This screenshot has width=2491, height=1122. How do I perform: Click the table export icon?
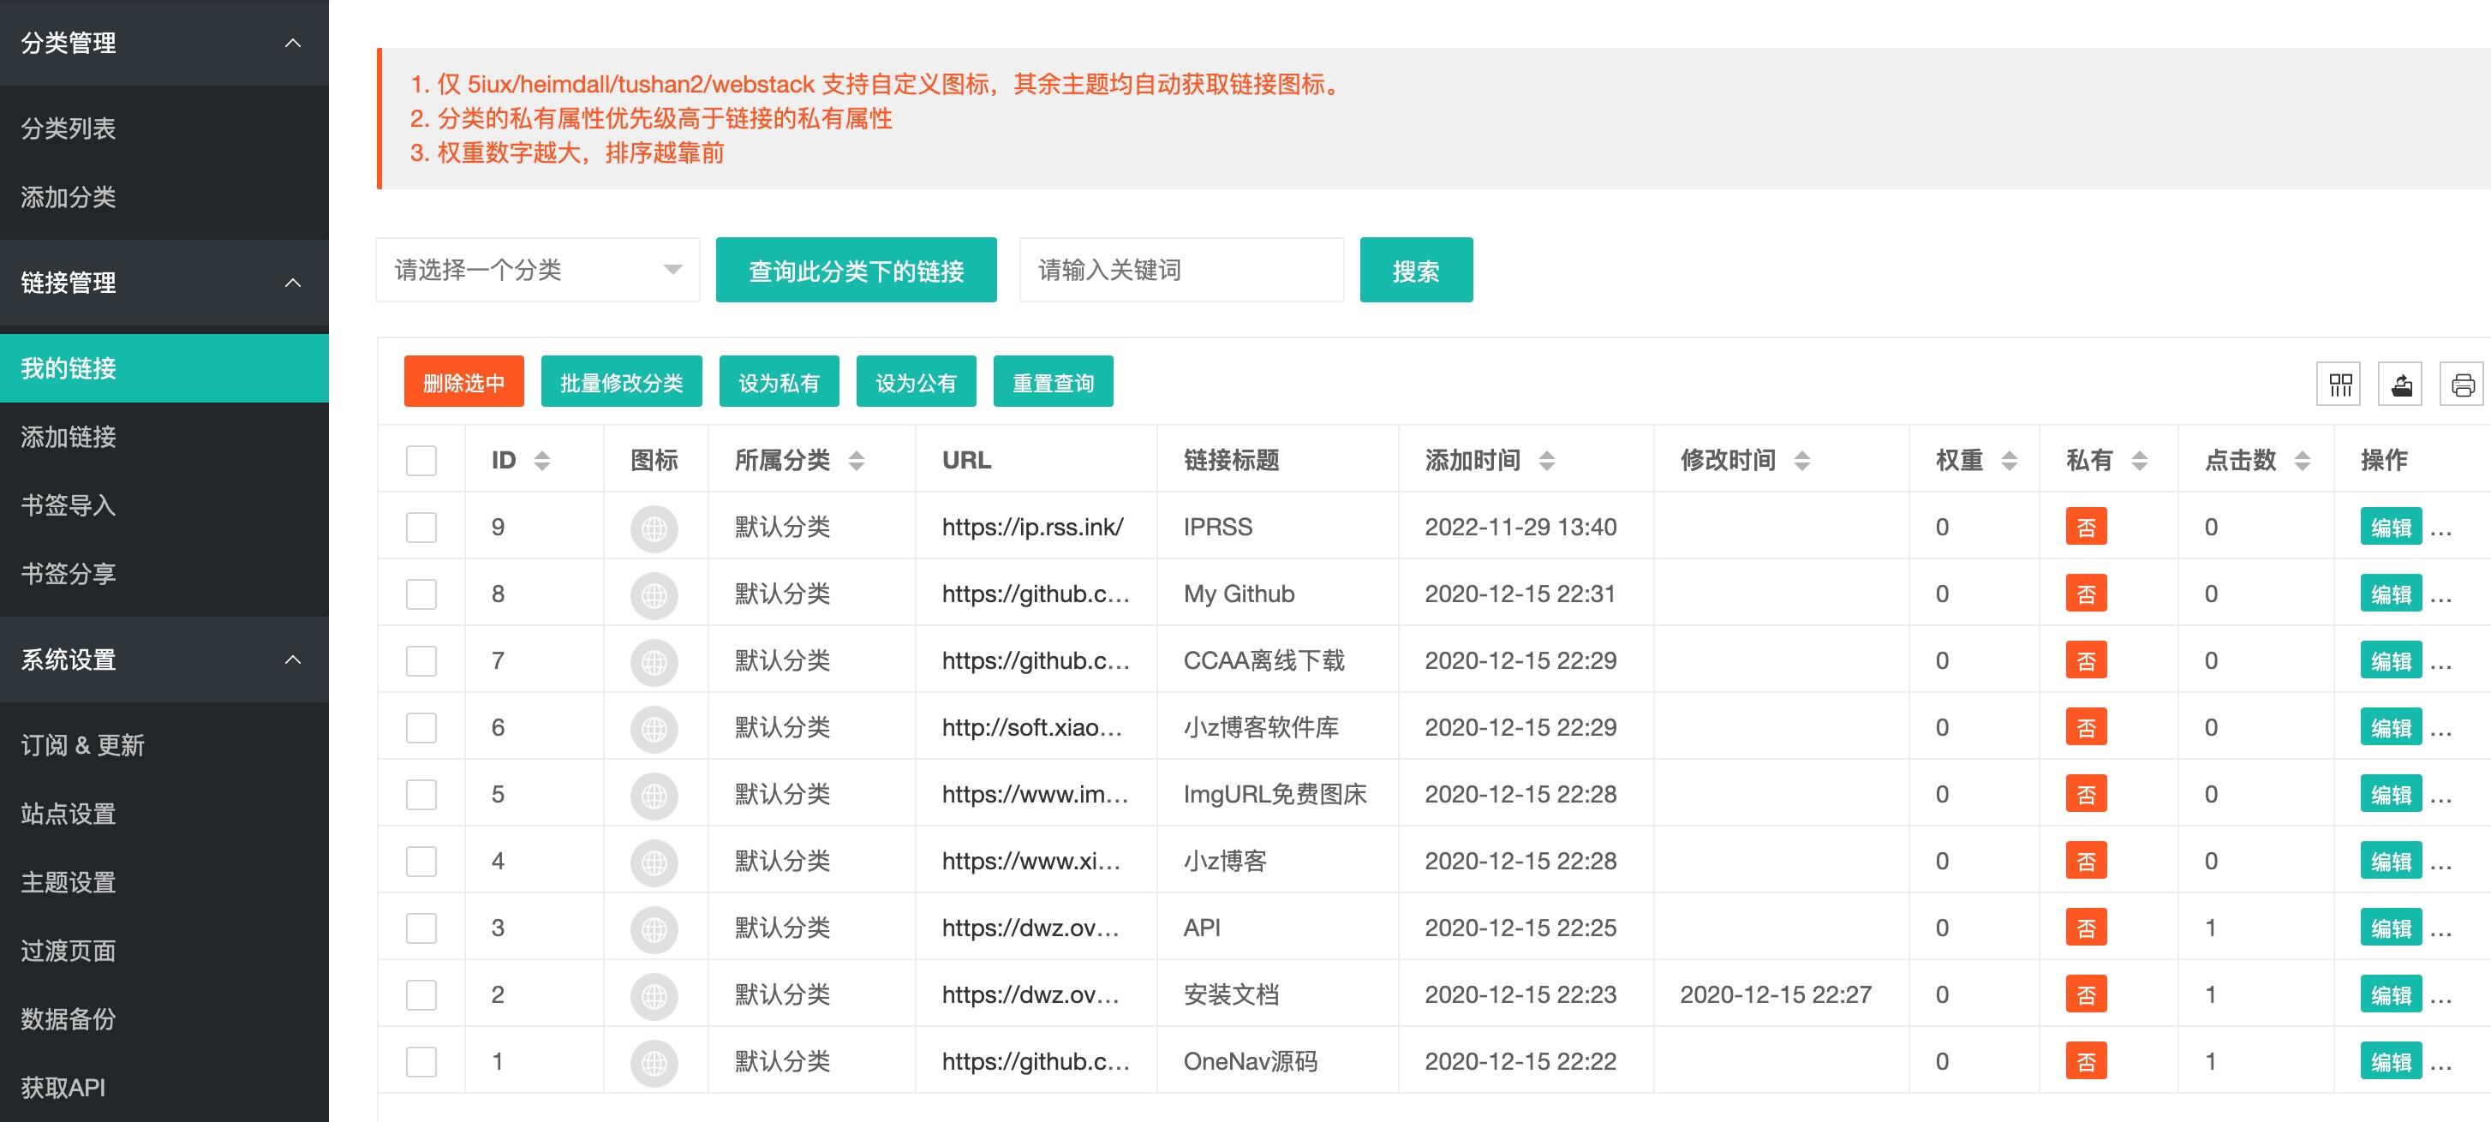pyautogui.click(x=2401, y=385)
